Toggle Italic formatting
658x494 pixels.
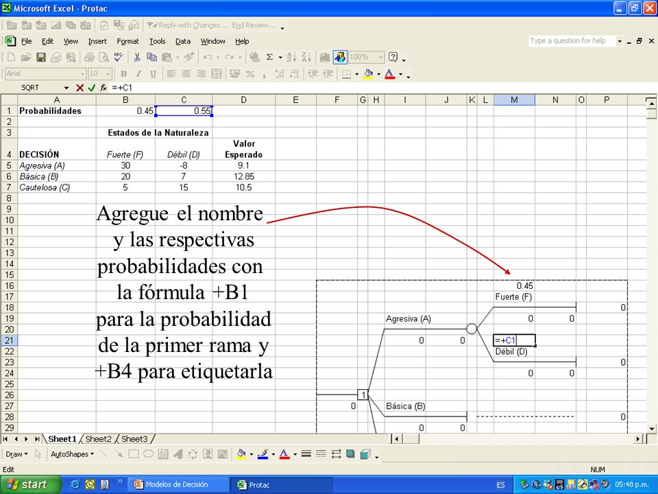pos(138,74)
